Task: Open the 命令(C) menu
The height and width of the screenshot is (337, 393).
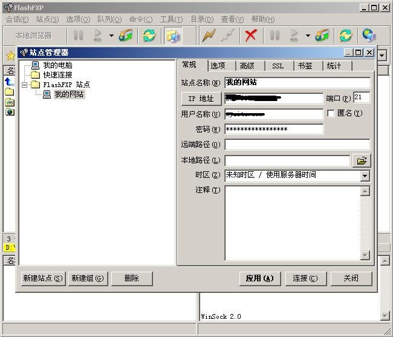Action: point(141,19)
